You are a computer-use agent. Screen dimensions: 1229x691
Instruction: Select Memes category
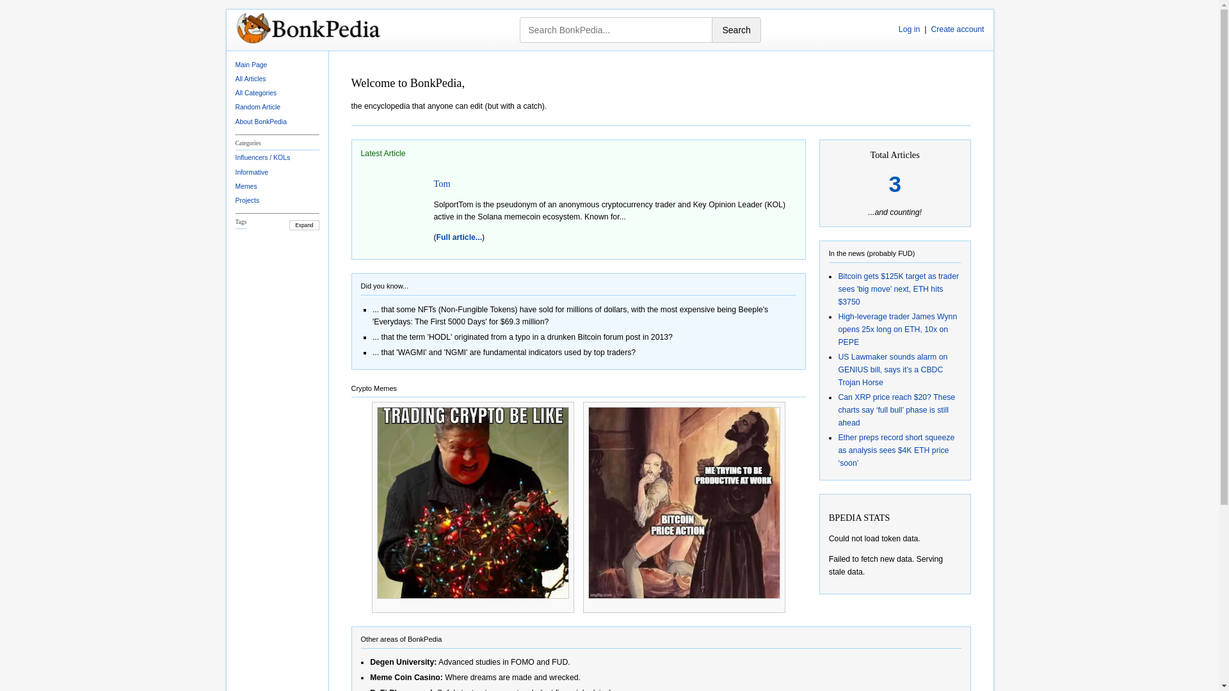pos(246,186)
